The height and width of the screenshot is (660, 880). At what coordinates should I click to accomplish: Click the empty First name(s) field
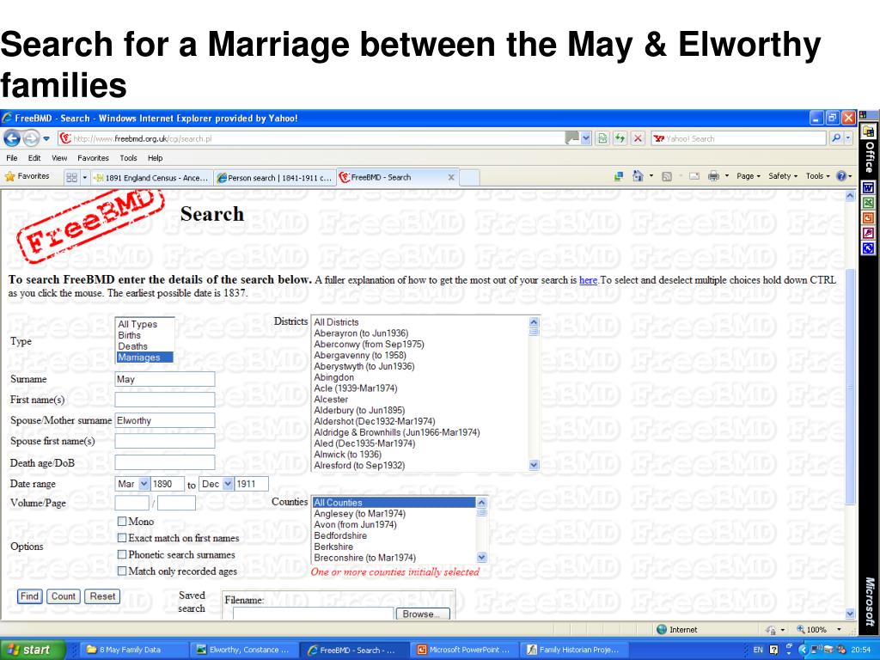[164, 400]
